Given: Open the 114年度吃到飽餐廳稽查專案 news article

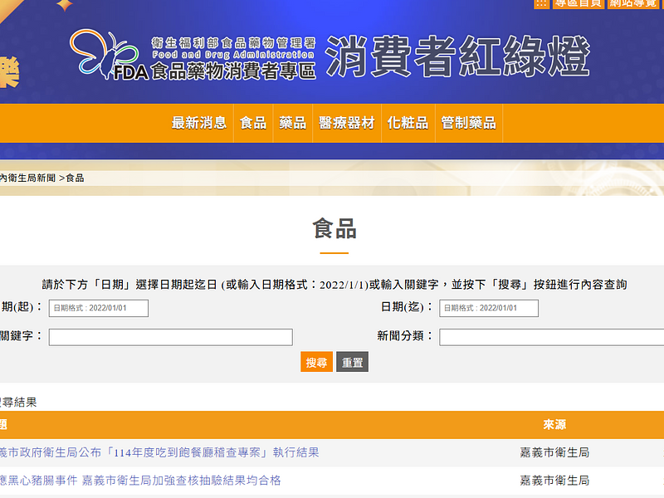Looking at the screenshot, I should pos(158,452).
